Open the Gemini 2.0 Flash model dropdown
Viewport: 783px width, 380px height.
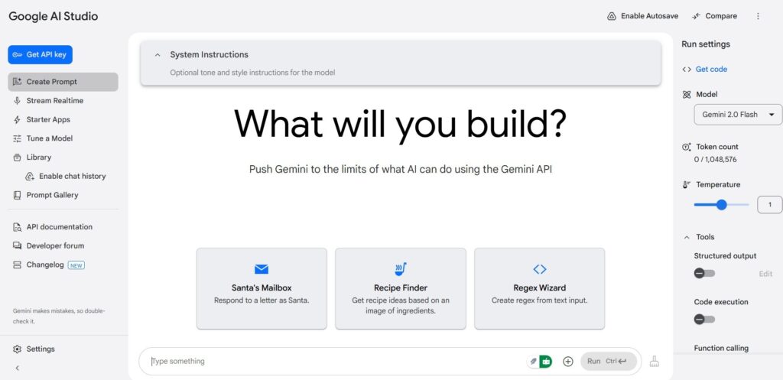coord(738,115)
